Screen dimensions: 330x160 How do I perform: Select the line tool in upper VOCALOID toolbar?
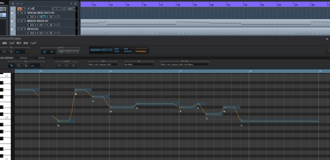point(4,52)
